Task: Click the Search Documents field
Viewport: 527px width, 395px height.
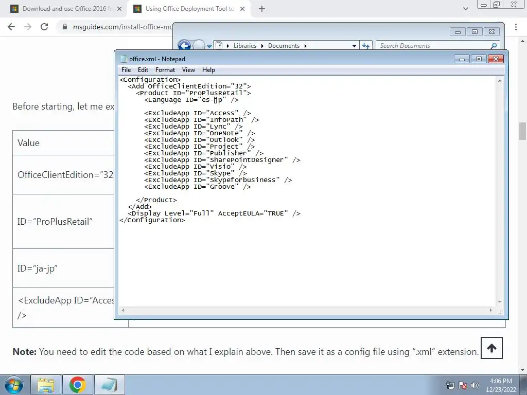Action: click(433, 46)
